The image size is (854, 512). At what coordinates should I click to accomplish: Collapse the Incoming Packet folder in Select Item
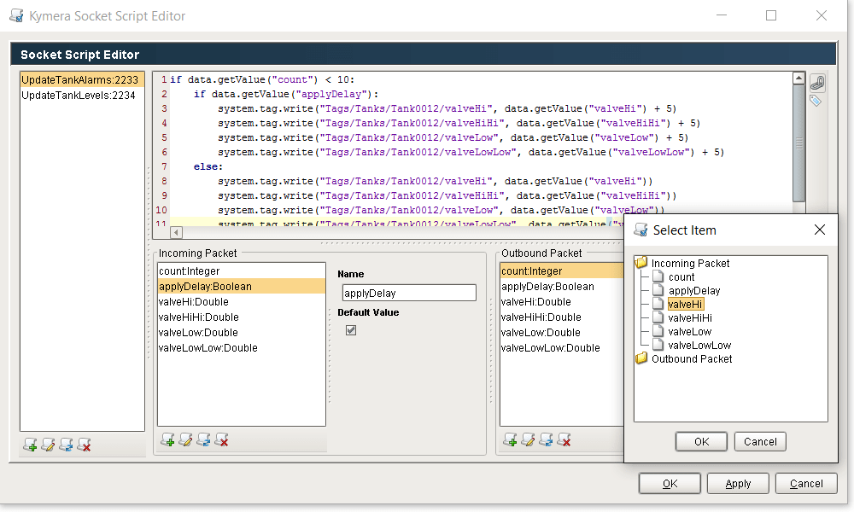(641, 263)
